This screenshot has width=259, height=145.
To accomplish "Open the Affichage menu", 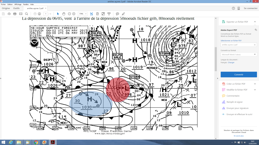I will click(x=18, y=5).
